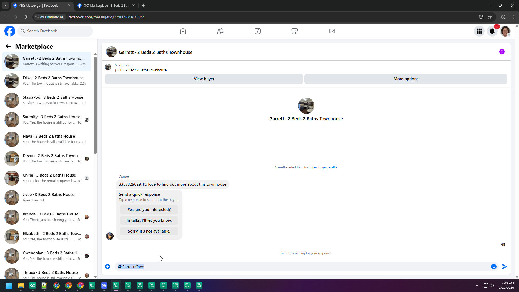Open Brenda 3 Beds 2 Baths House conversation

click(x=47, y=217)
